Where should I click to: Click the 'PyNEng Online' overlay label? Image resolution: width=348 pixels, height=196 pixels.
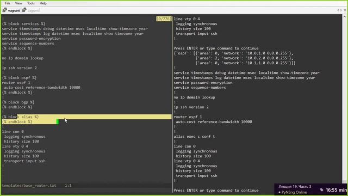click(x=294, y=192)
